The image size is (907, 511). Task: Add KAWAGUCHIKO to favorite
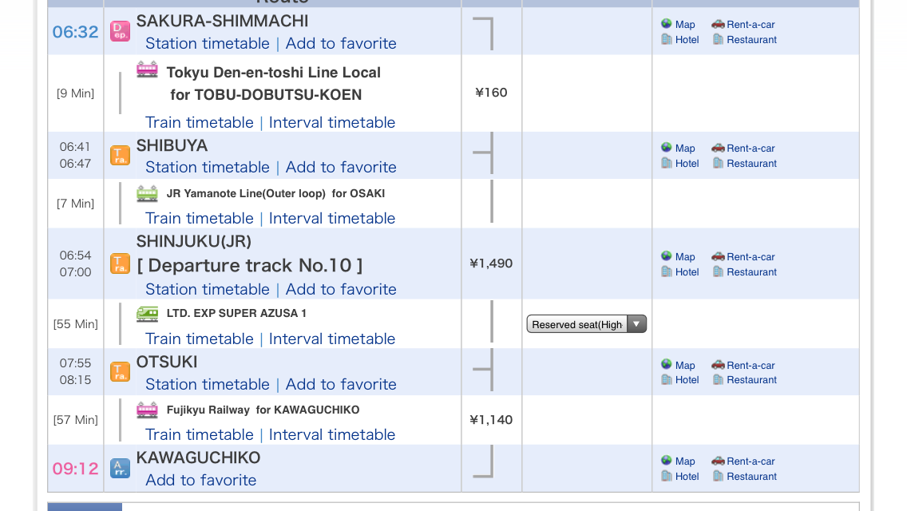click(200, 481)
